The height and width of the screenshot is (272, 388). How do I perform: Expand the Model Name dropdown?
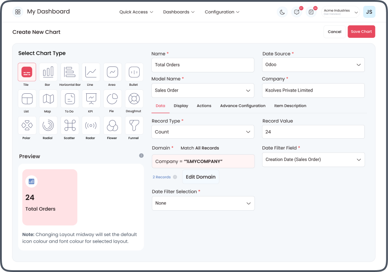pos(203,91)
